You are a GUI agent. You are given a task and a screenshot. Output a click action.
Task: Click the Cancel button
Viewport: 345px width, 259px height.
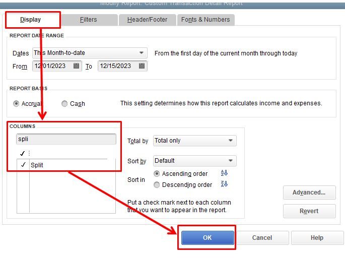[262, 238]
